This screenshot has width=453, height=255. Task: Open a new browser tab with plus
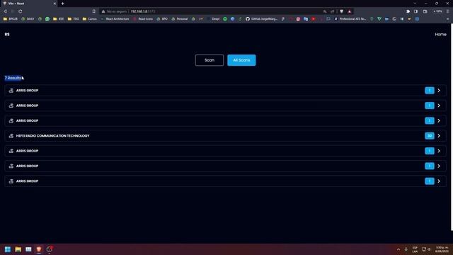tap(63, 4)
